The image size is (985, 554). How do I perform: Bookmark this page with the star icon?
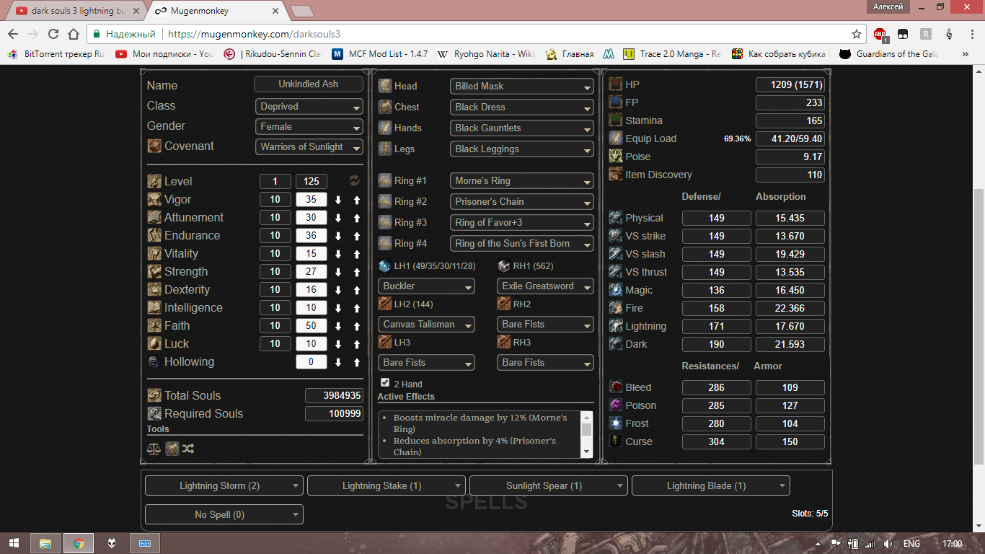(856, 34)
